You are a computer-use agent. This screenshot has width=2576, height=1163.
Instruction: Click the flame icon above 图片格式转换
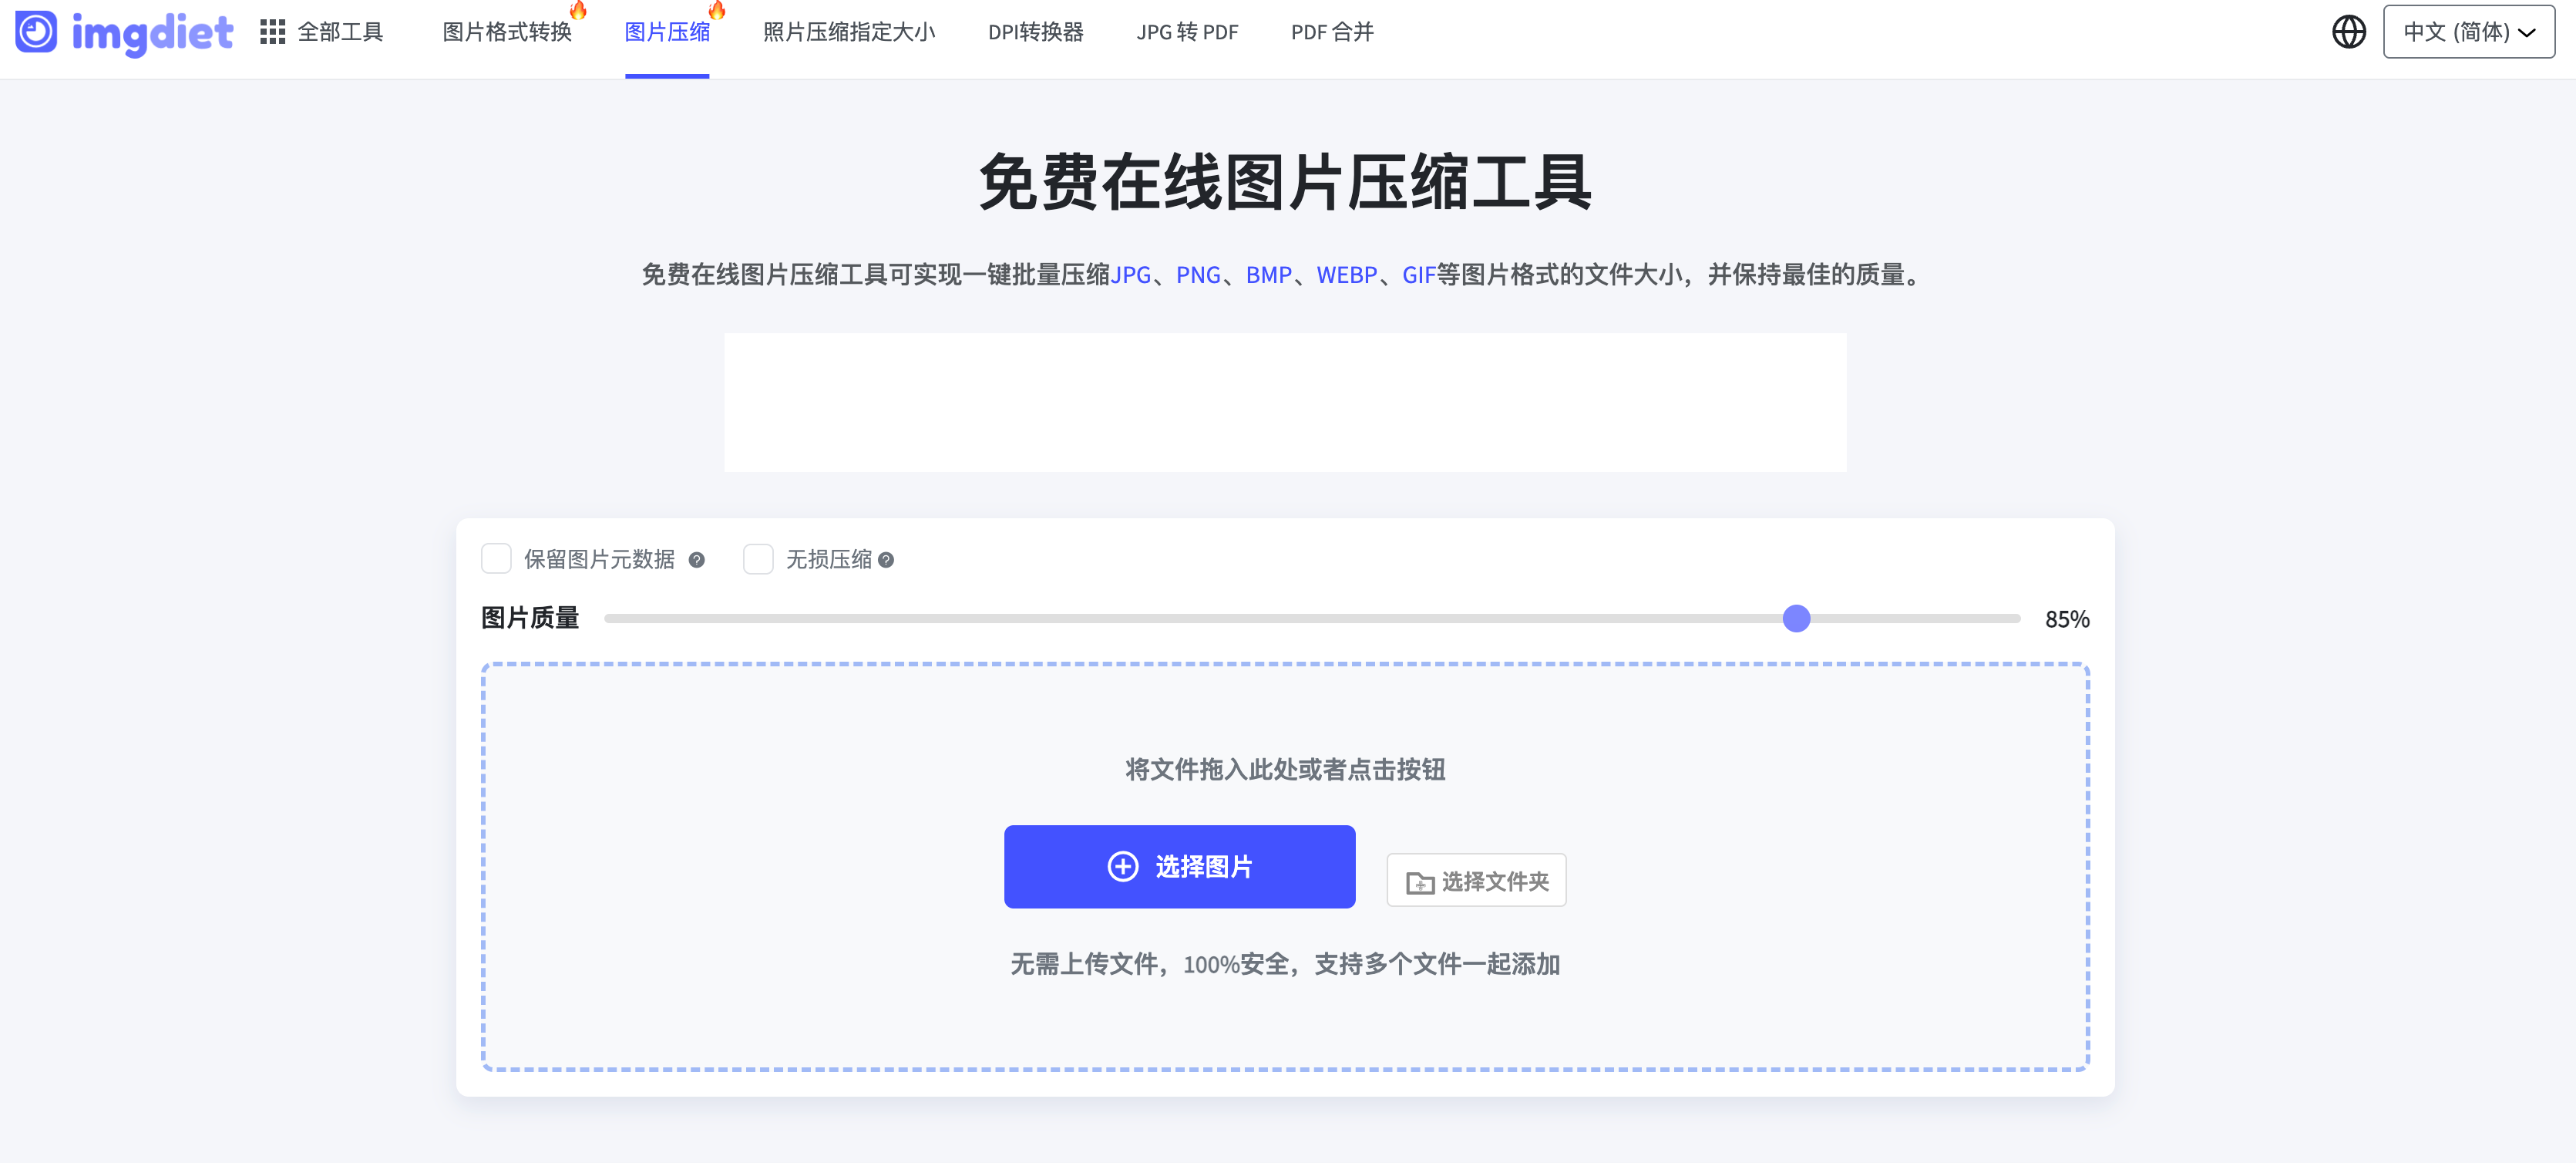pos(578,10)
